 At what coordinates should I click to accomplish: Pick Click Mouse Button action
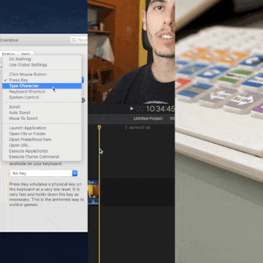click(x=42, y=75)
